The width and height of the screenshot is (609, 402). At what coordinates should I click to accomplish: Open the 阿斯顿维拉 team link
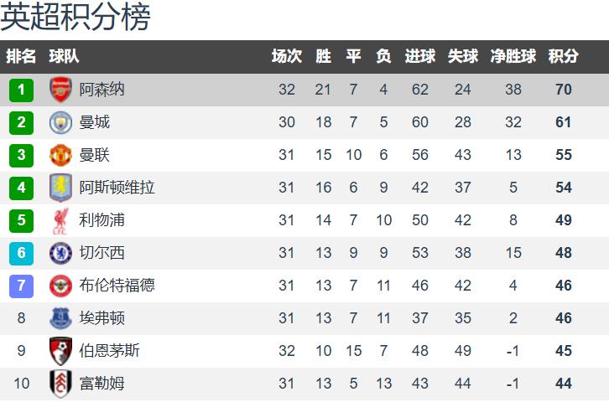click(117, 188)
